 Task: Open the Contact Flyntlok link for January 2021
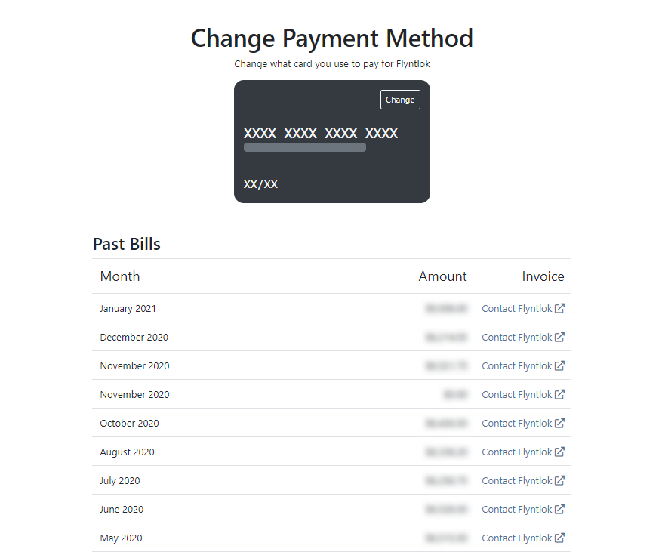tap(517, 309)
